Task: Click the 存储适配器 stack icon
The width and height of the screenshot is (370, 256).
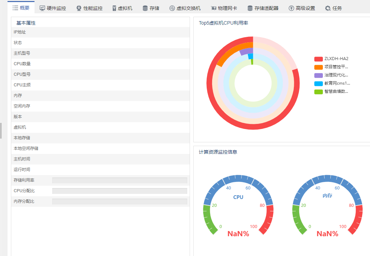Action: pos(250,8)
